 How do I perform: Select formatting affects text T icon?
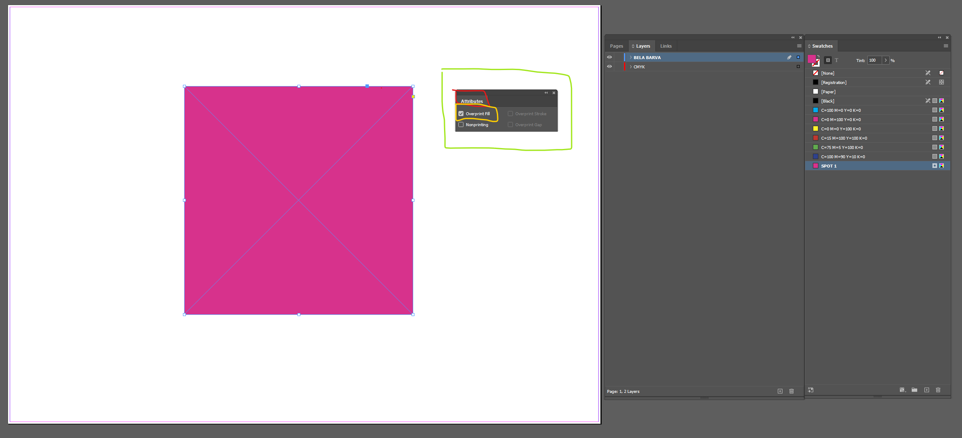pos(836,60)
